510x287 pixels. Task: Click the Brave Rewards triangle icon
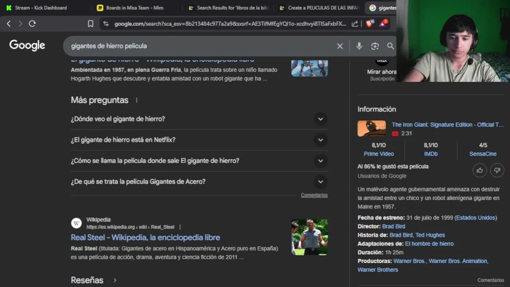coord(383,24)
